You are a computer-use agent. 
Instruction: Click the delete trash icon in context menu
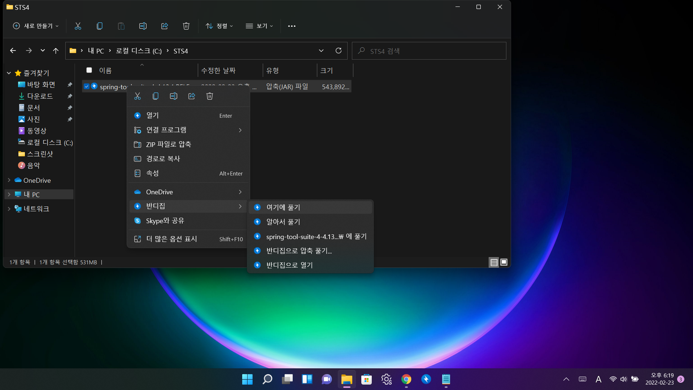click(x=210, y=96)
